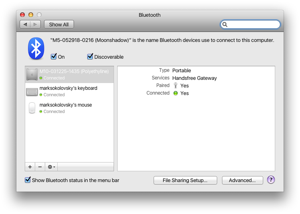Open the Advanced settings
Screen dimensions: 300x214
[x=242, y=180]
